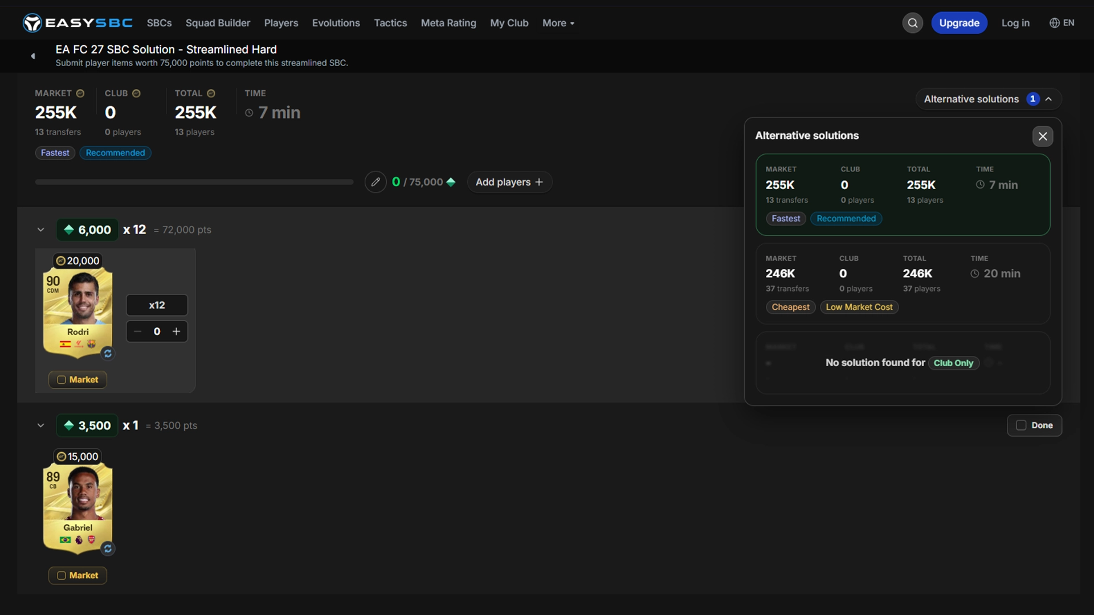The width and height of the screenshot is (1094, 615).
Task: Open Squad Builder in the nav
Action: point(218,23)
